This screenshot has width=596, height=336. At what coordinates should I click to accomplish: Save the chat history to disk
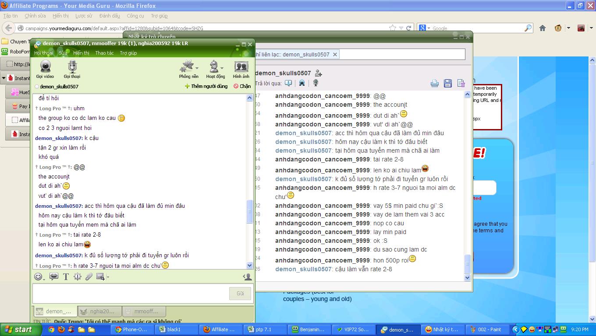pos(447,83)
